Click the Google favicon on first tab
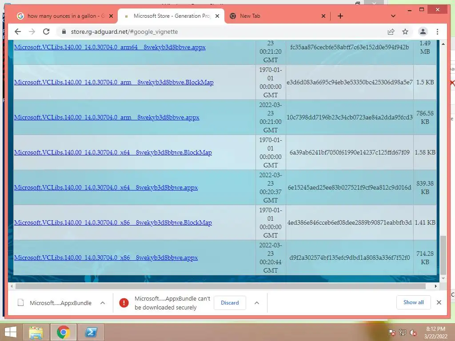 (x=20, y=16)
